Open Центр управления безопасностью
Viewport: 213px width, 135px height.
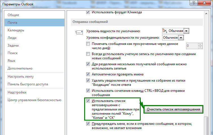tap(34, 100)
